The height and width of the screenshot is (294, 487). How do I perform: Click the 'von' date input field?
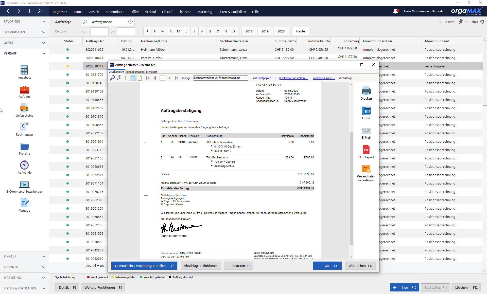[x=99, y=31]
